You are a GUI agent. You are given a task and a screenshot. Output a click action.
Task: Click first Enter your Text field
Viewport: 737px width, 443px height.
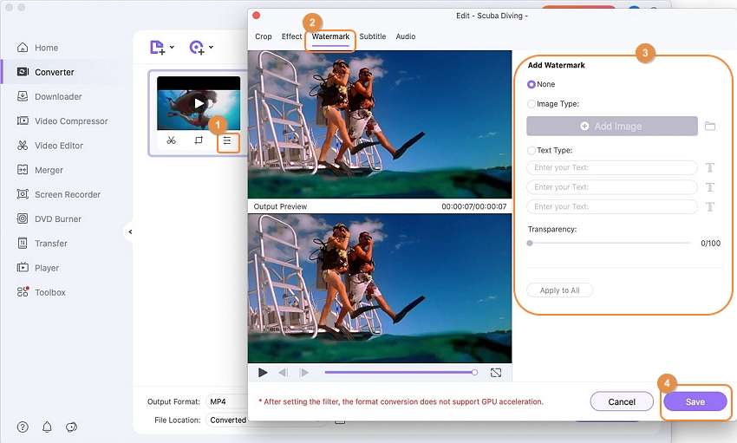(x=612, y=167)
